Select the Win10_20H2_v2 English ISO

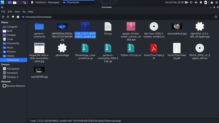point(199,48)
